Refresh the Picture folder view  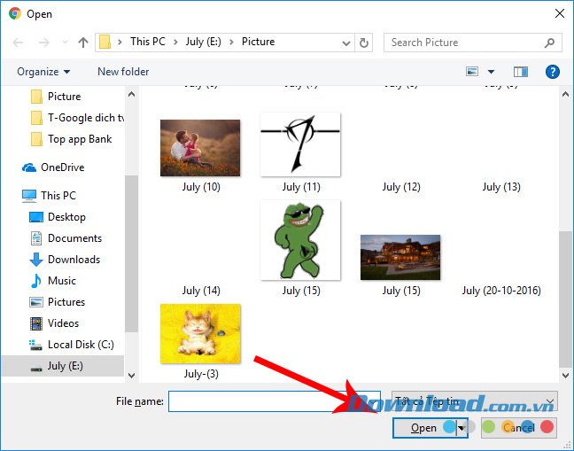point(364,42)
